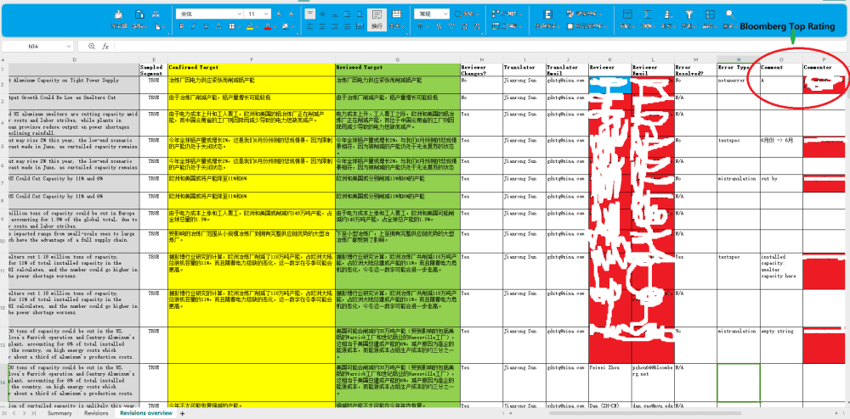This screenshot has height=419, width=850.
Task: Click the Paste clipboard icon
Action: coord(139,14)
